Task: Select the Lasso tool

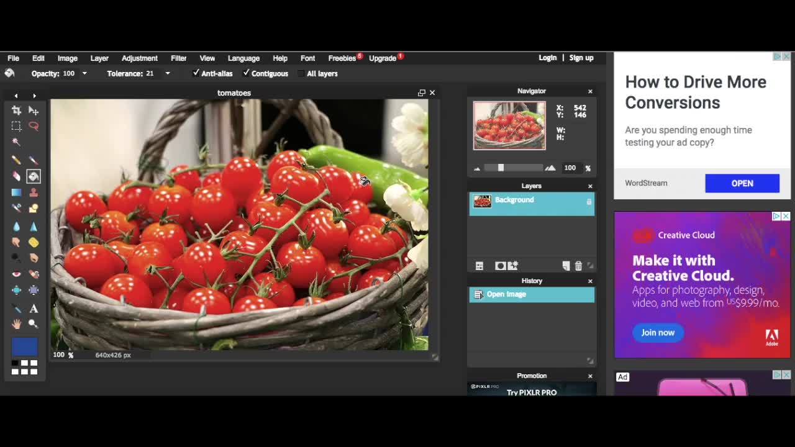Action: [x=34, y=126]
